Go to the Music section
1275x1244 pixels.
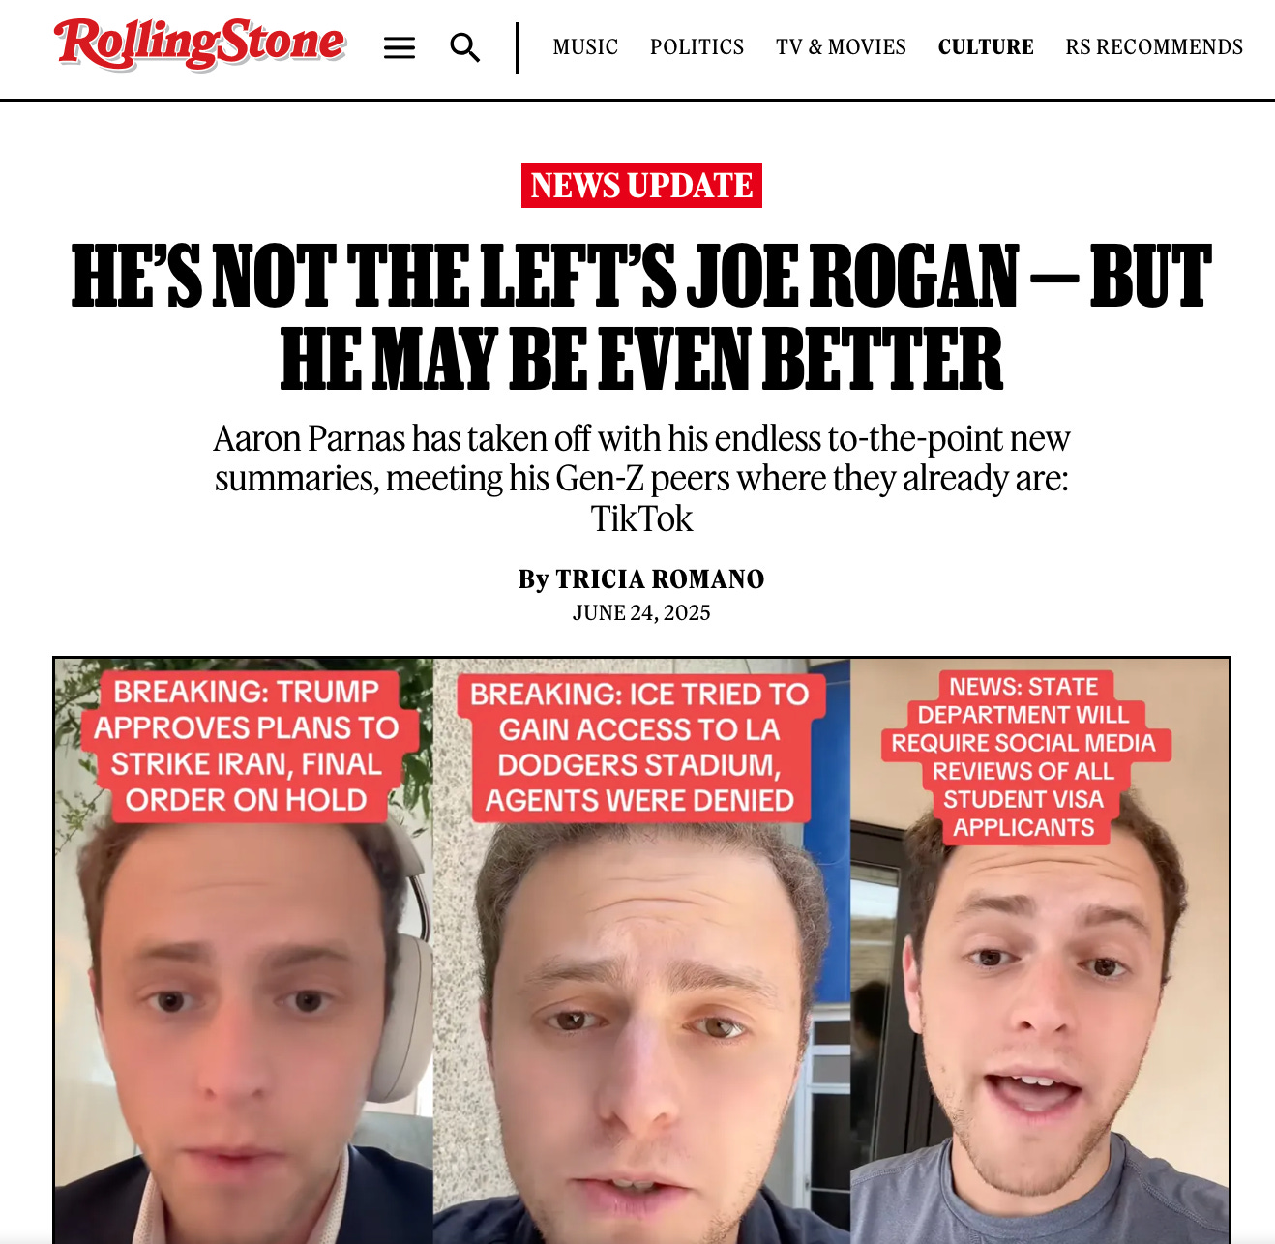pyautogui.click(x=585, y=46)
